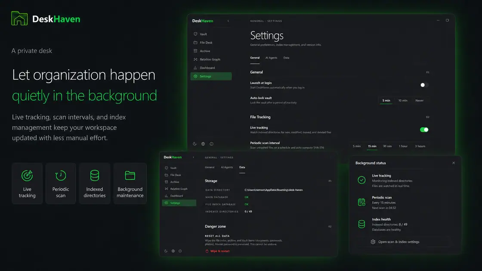The image size is (482, 271).
Task: Maximize the upper Settings window
Action: [x=447, y=21]
